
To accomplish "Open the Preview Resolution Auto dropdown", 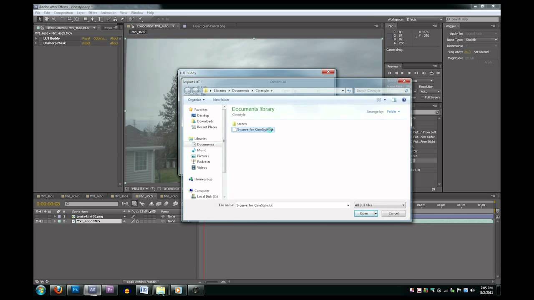I will pos(430,91).
